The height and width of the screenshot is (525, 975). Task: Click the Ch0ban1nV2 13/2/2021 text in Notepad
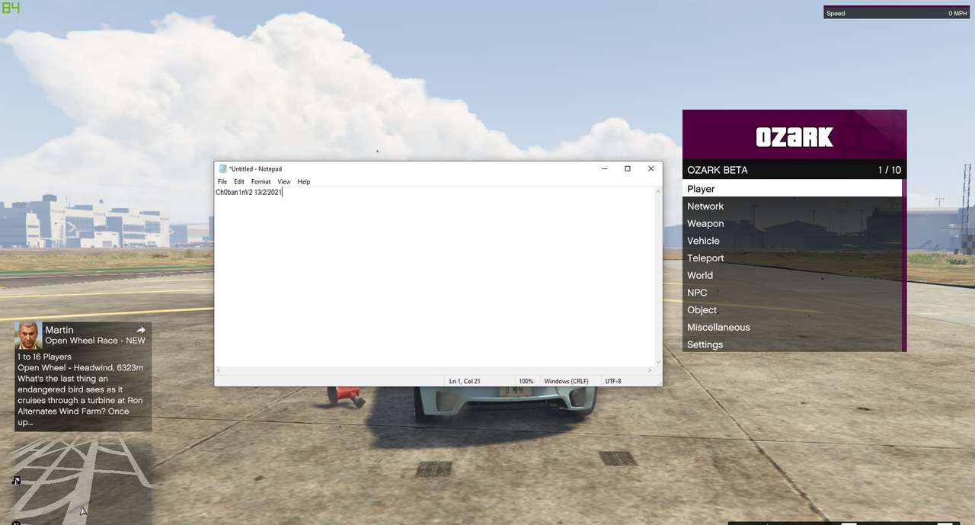pyautogui.click(x=248, y=193)
